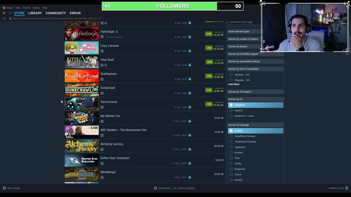Click Steam Deck icon under Vital Shell

106,65
